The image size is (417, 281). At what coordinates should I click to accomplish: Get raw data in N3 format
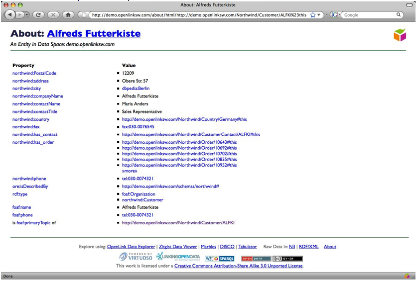[x=292, y=247]
